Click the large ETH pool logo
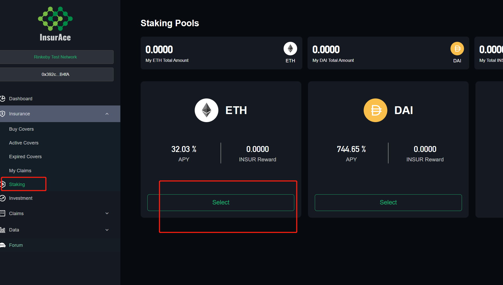Image resolution: width=503 pixels, height=285 pixels. point(207,110)
